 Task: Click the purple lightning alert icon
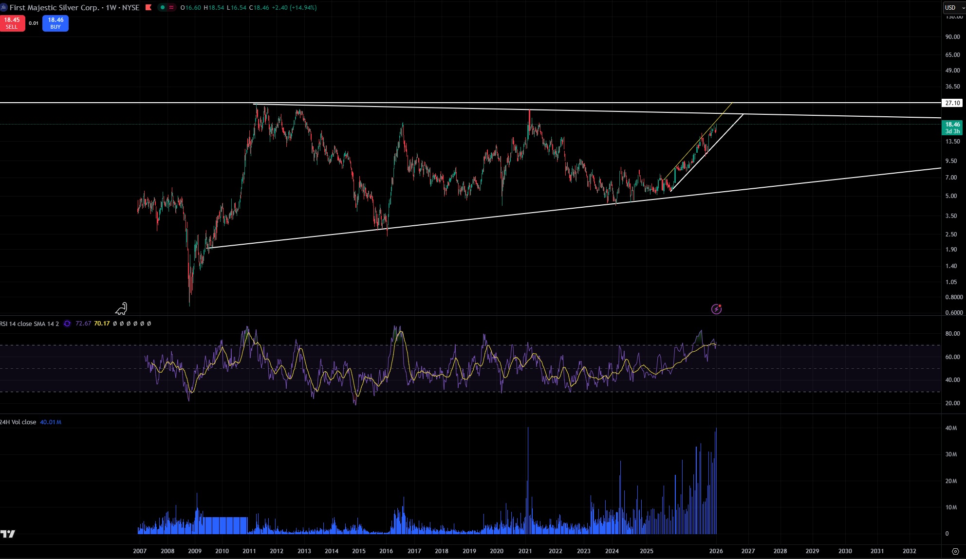pyautogui.click(x=716, y=309)
